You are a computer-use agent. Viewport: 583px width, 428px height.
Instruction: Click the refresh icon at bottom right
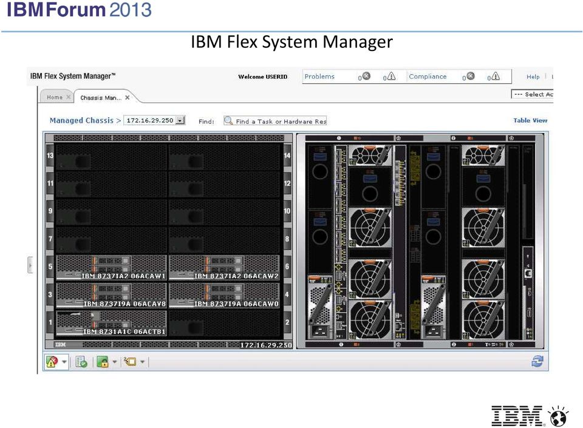[537, 361]
